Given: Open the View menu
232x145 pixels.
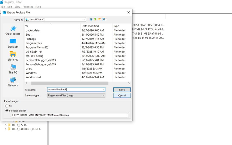Looking at the screenshot, I should tap(17, 7).
